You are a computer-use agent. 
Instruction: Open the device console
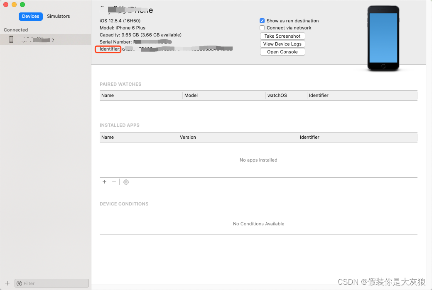click(282, 51)
